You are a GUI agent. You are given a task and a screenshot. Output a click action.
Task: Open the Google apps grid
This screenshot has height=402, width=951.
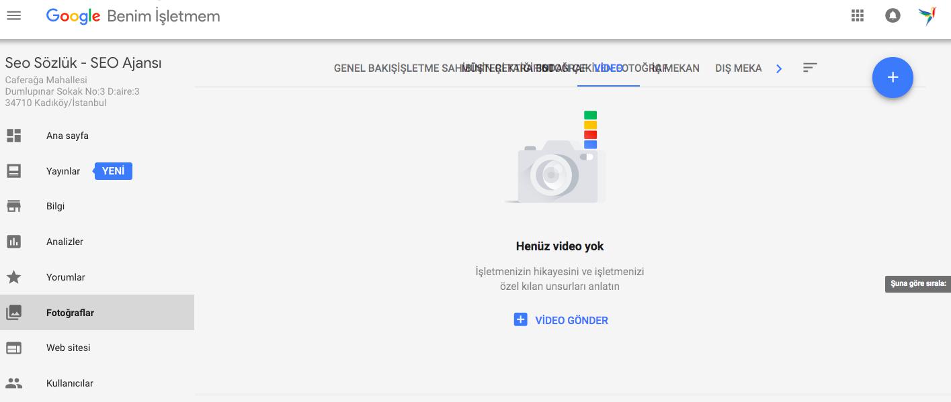click(857, 16)
